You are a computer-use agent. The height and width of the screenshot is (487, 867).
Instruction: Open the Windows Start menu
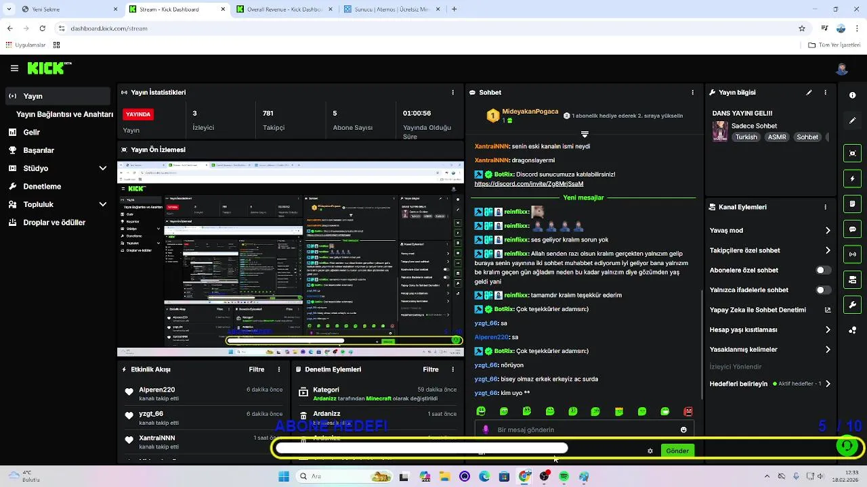284,476
